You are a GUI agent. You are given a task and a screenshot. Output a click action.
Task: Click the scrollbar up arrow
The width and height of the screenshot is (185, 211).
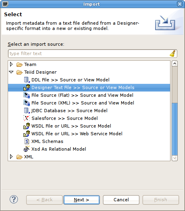(x=174, y=64)
